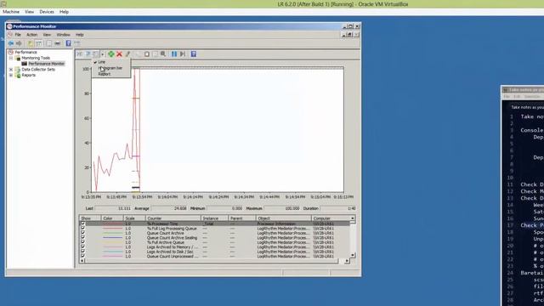
Task: Select Histogram bar graph type
Action: pyautogui.click(x=110, y=68)
